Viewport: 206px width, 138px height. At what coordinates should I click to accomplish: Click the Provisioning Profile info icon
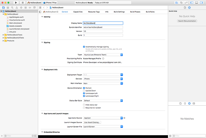pos(103,59)
